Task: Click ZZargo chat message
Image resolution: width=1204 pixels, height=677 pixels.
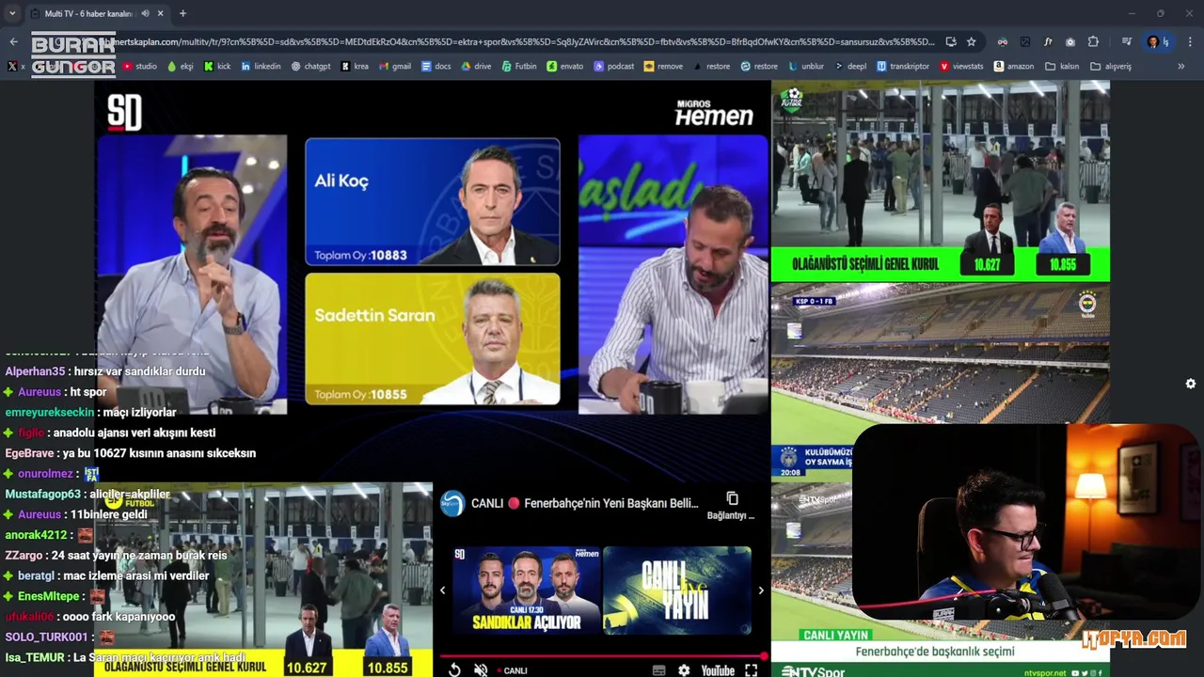Action: (117, 556)
